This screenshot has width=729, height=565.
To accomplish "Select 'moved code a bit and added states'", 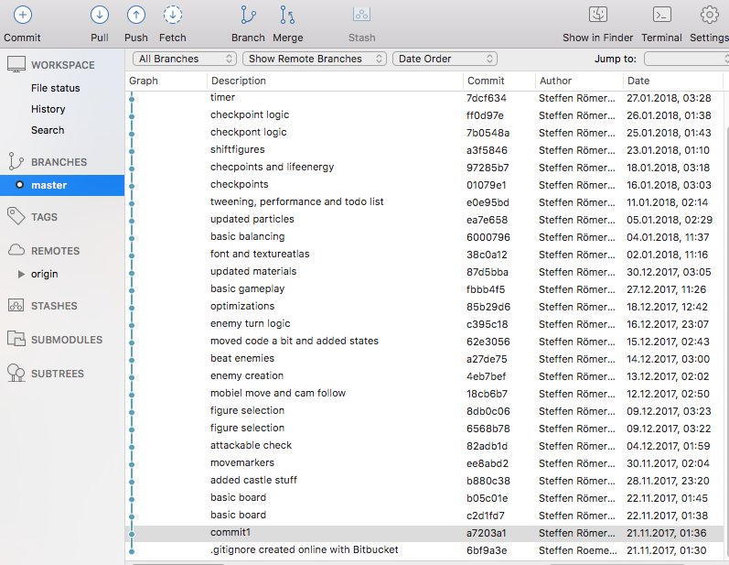I will 424,342.
